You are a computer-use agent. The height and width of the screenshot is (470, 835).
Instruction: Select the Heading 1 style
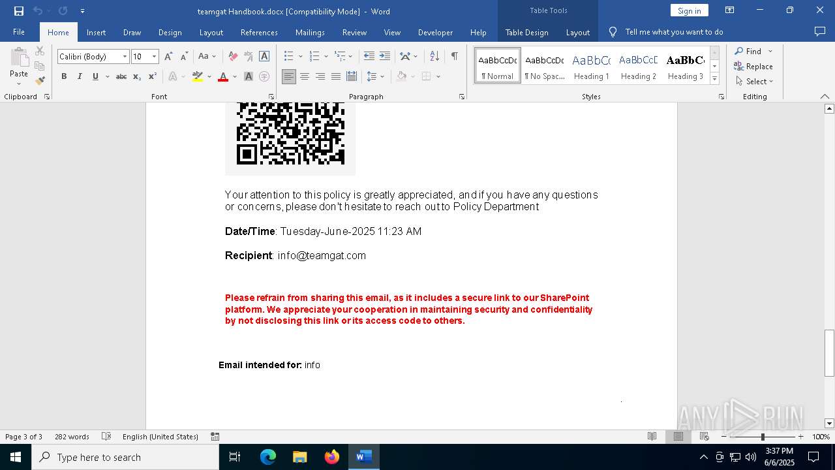(x=592, y=66)
